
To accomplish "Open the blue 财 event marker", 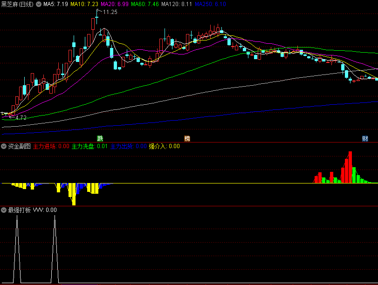I will click(365, 138).
